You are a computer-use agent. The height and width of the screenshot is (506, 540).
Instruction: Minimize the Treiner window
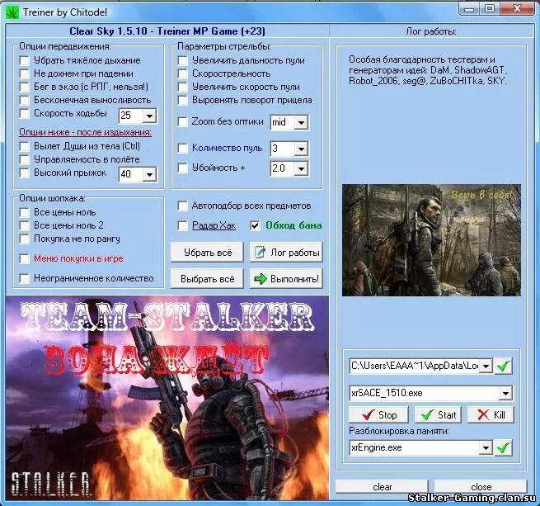(469, 9)
